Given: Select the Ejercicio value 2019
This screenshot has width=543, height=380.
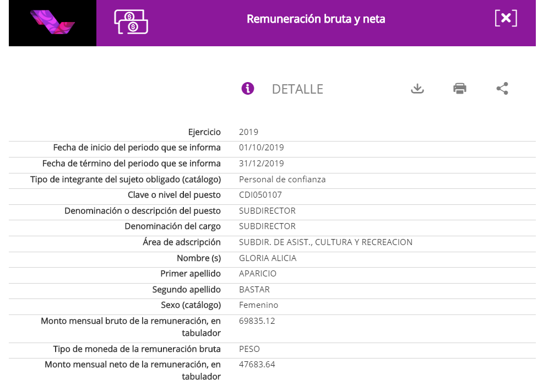Looking at the screenshot, I should [x=248, y=132].
